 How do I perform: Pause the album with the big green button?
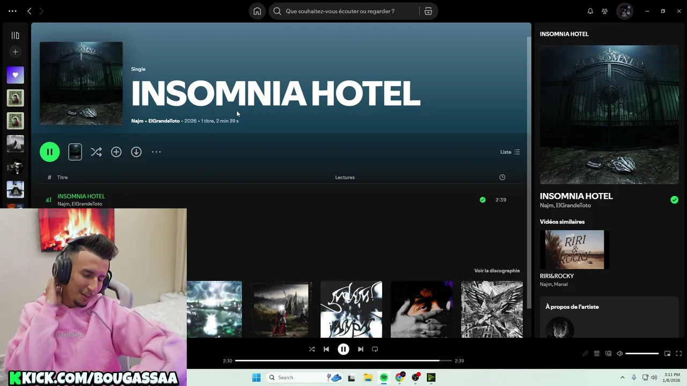click(49, 152)
